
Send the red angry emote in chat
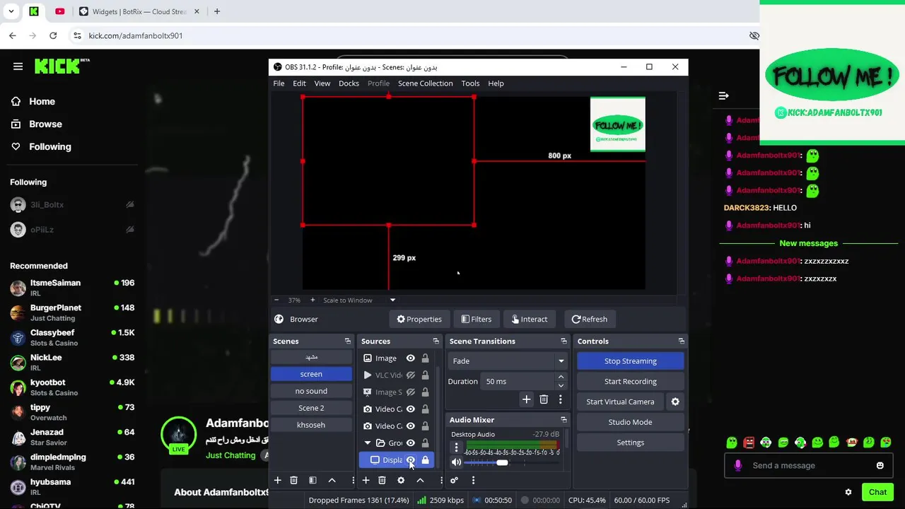click(749, 443)
